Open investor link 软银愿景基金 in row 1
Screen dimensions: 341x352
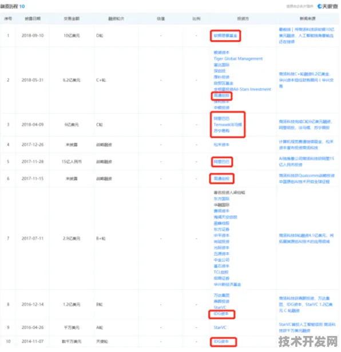(x=225, y=35)
